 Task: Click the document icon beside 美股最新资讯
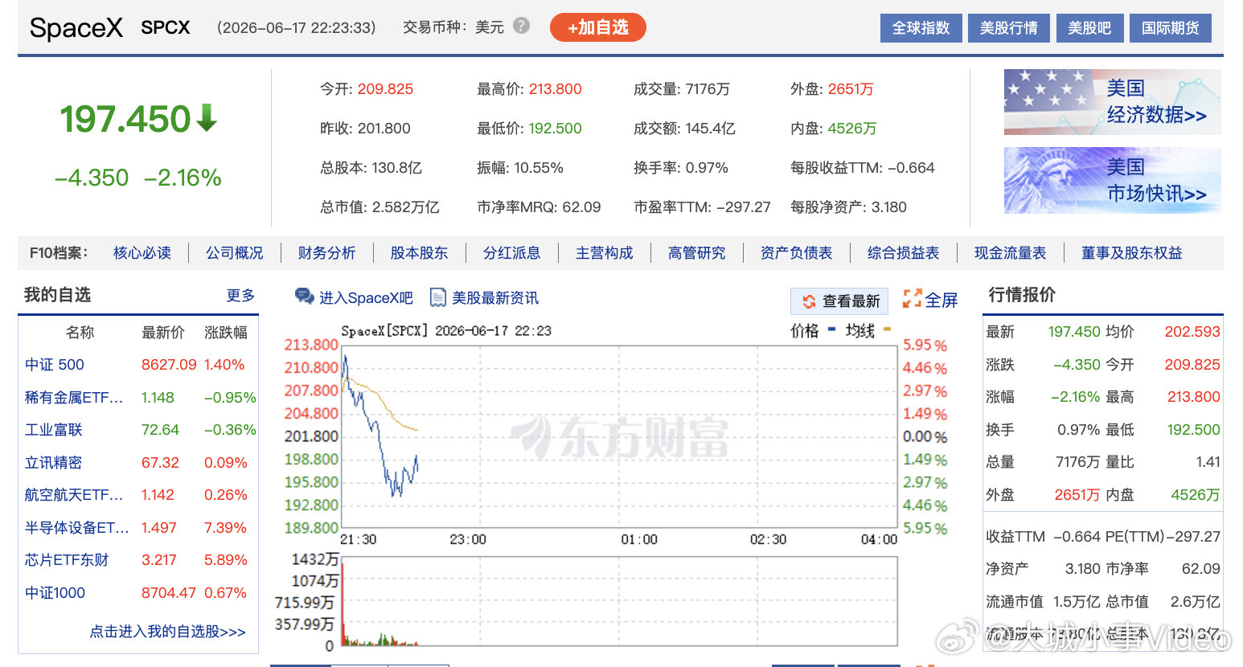(437, 297)
